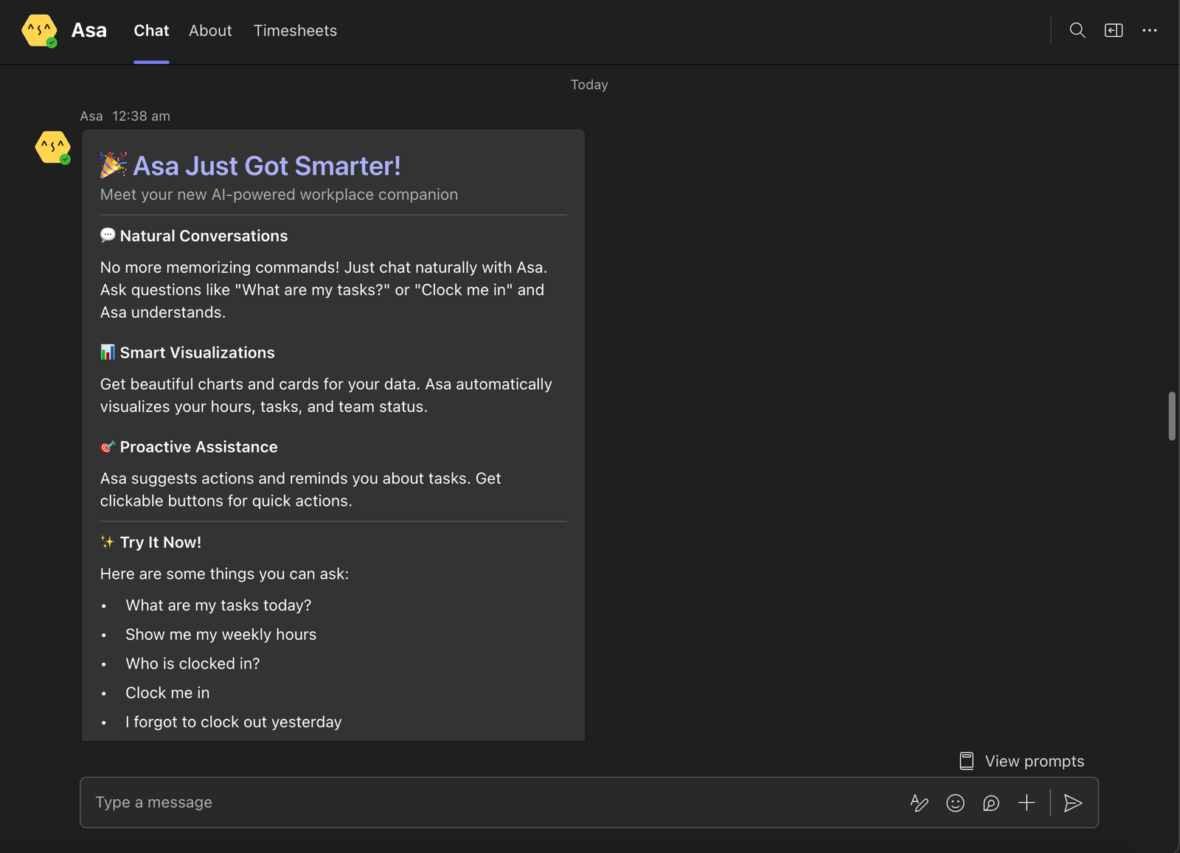Select the Chat tab

click(x=151, y=30)
